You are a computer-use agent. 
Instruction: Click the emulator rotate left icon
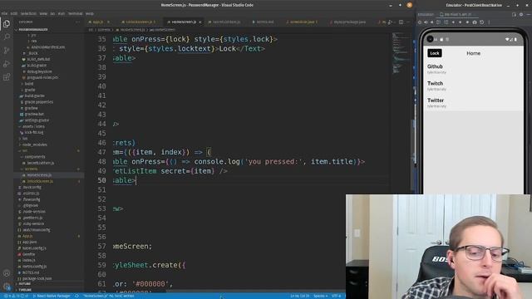click(439, 22)
